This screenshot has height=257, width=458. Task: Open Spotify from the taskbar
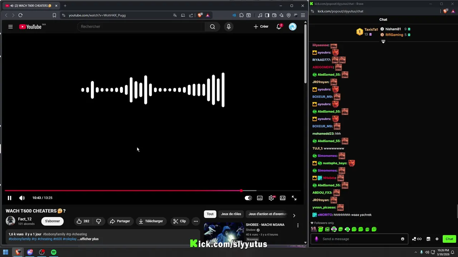54,252
